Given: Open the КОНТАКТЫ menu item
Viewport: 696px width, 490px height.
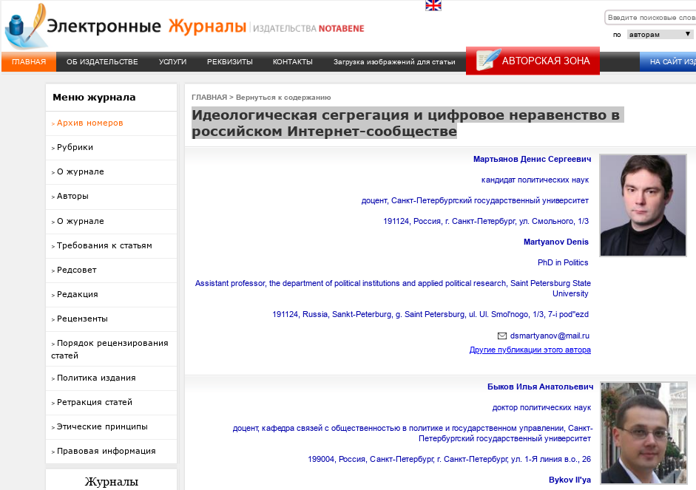Looking at the screenshot, I should 292,62.
